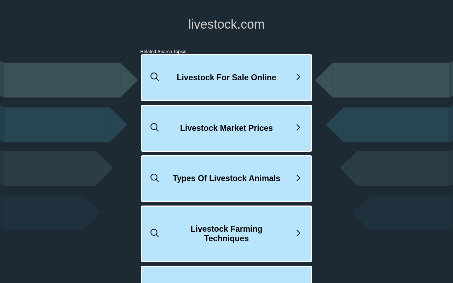
Task: Open the Livestock Market Prices topic text
Action: [226, 128]
